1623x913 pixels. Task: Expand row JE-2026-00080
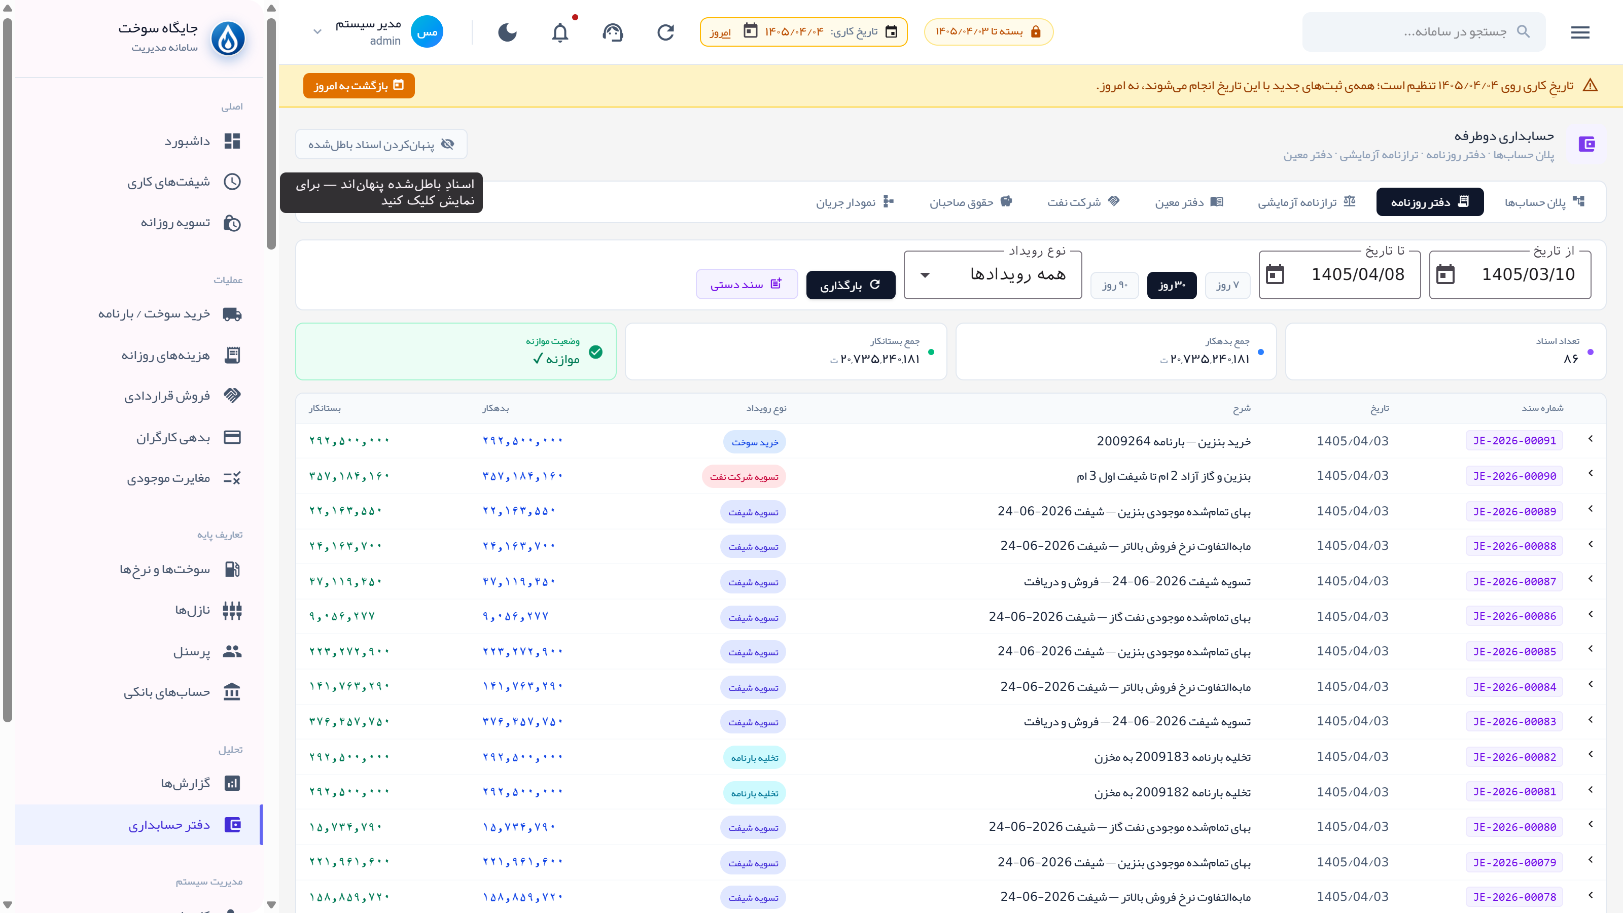click(1590, 824)
